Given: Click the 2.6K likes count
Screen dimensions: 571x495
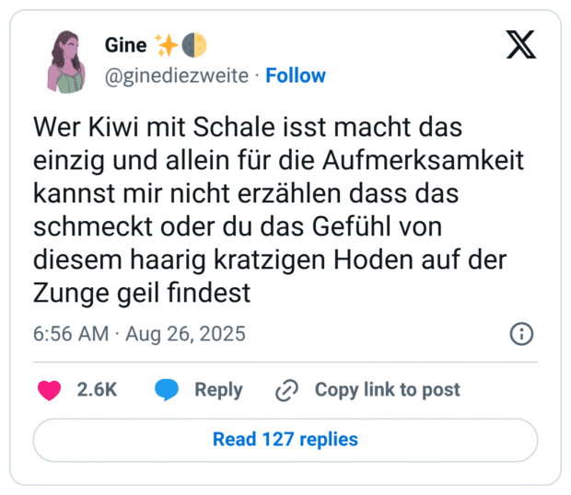Looking at the screenshot, I should pos(97,390).
